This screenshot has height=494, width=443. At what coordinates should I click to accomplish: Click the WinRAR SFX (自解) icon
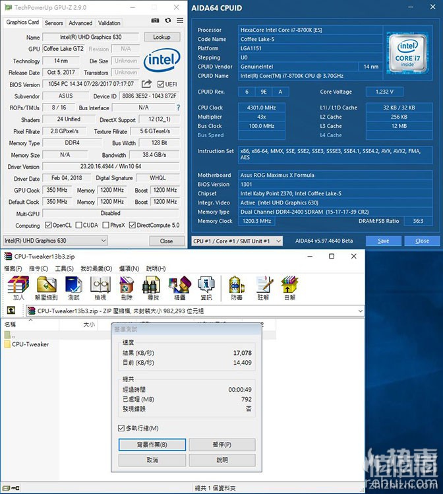click(x=289, y=288)
